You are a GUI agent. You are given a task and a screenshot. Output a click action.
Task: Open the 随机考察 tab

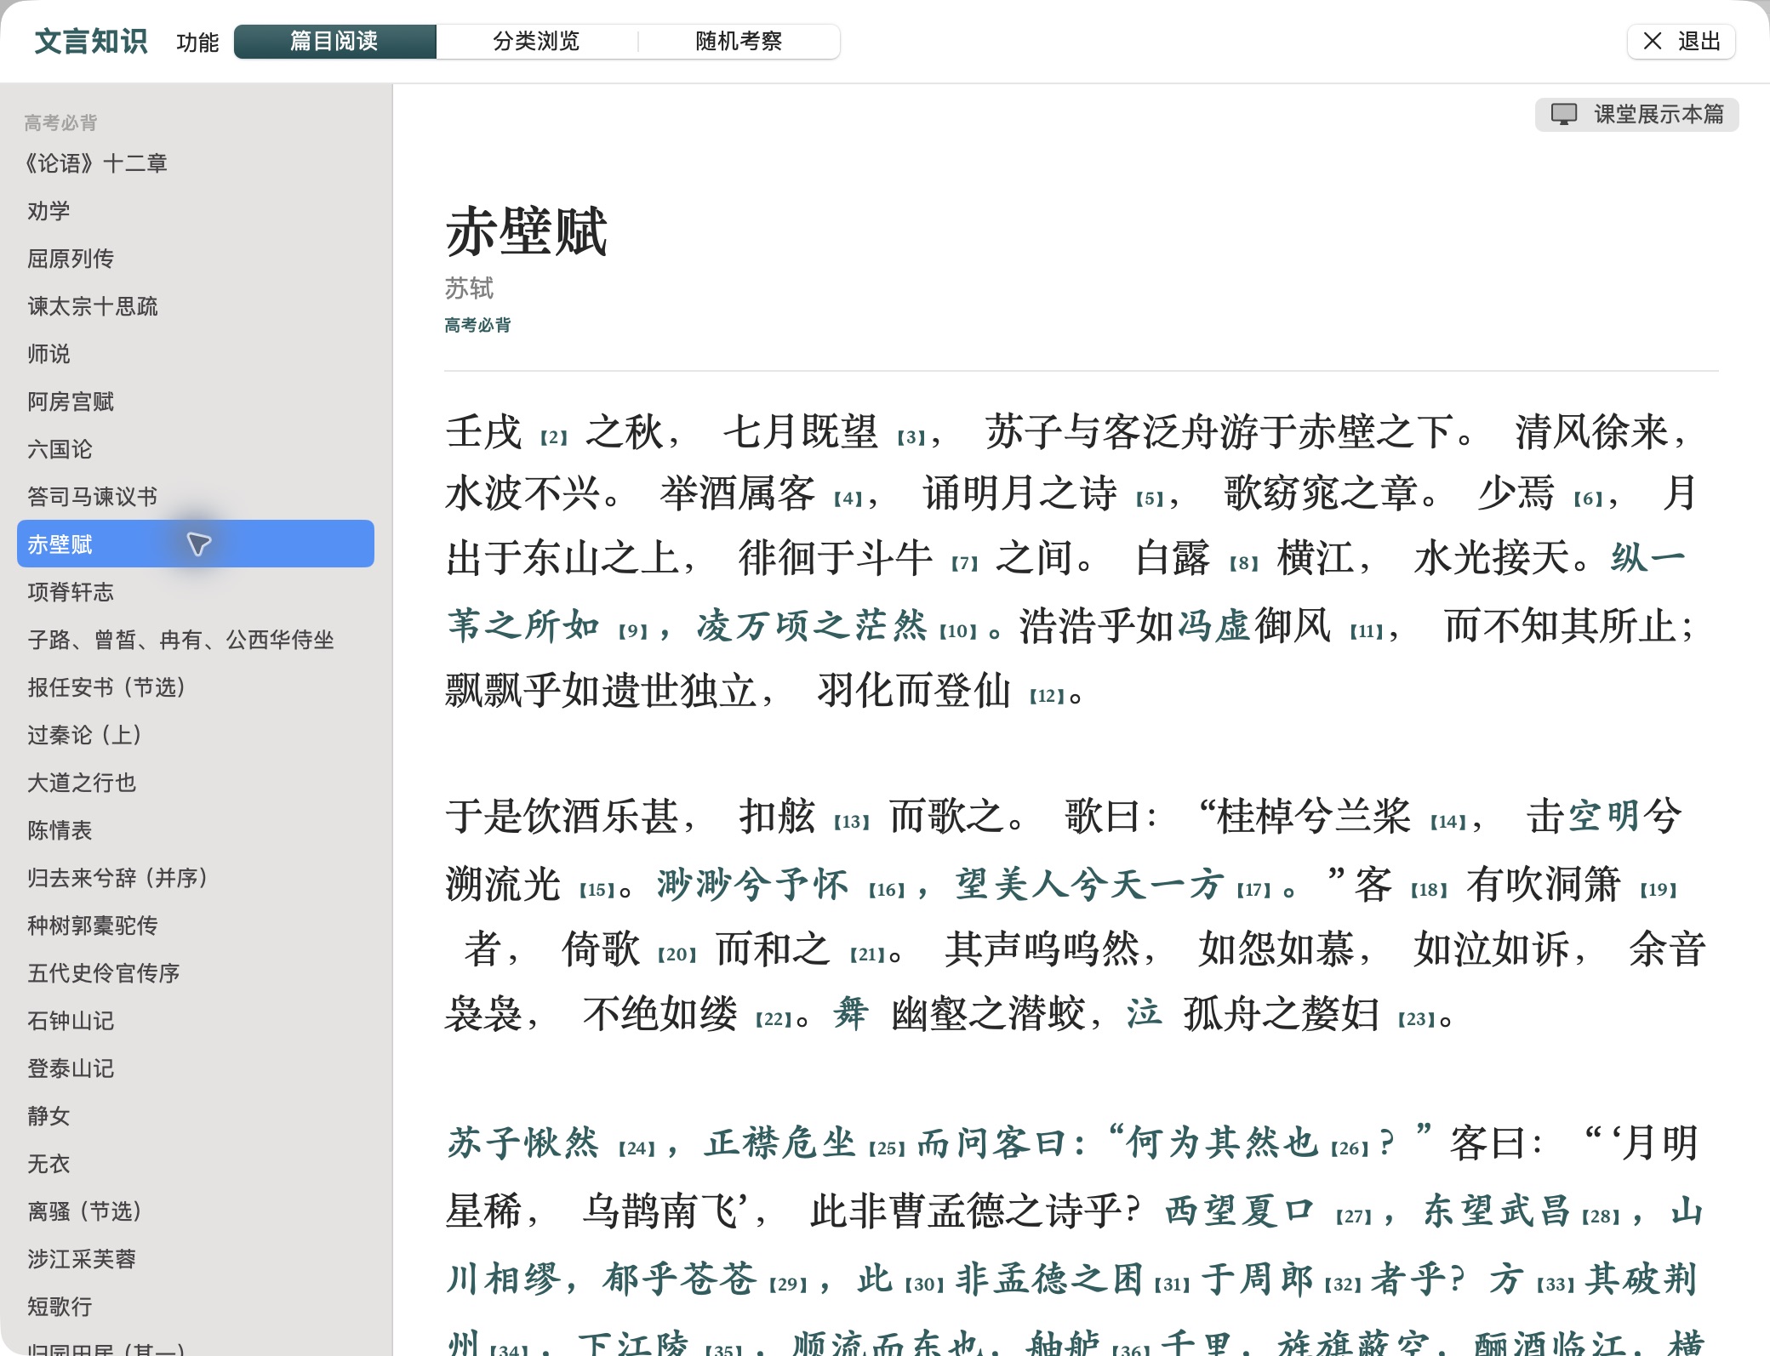coord(739,41)
